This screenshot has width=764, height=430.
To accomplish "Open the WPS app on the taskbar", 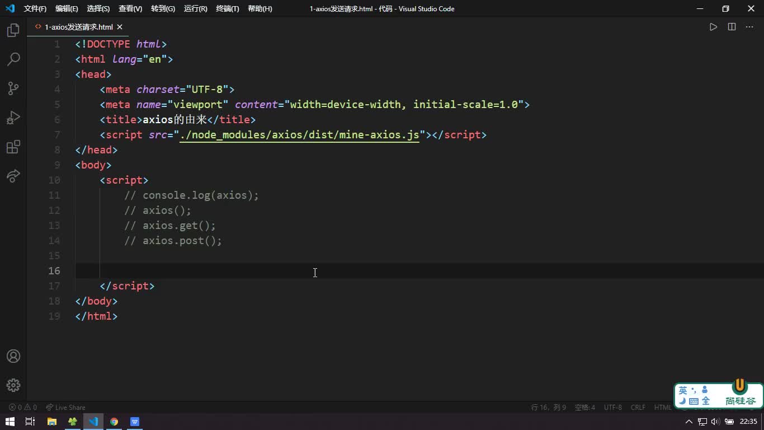I will (134, 422).
